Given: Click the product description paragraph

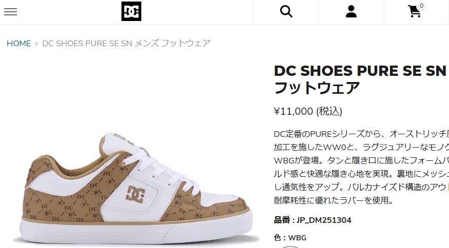Looking at the screenshot, I should 361,167.
